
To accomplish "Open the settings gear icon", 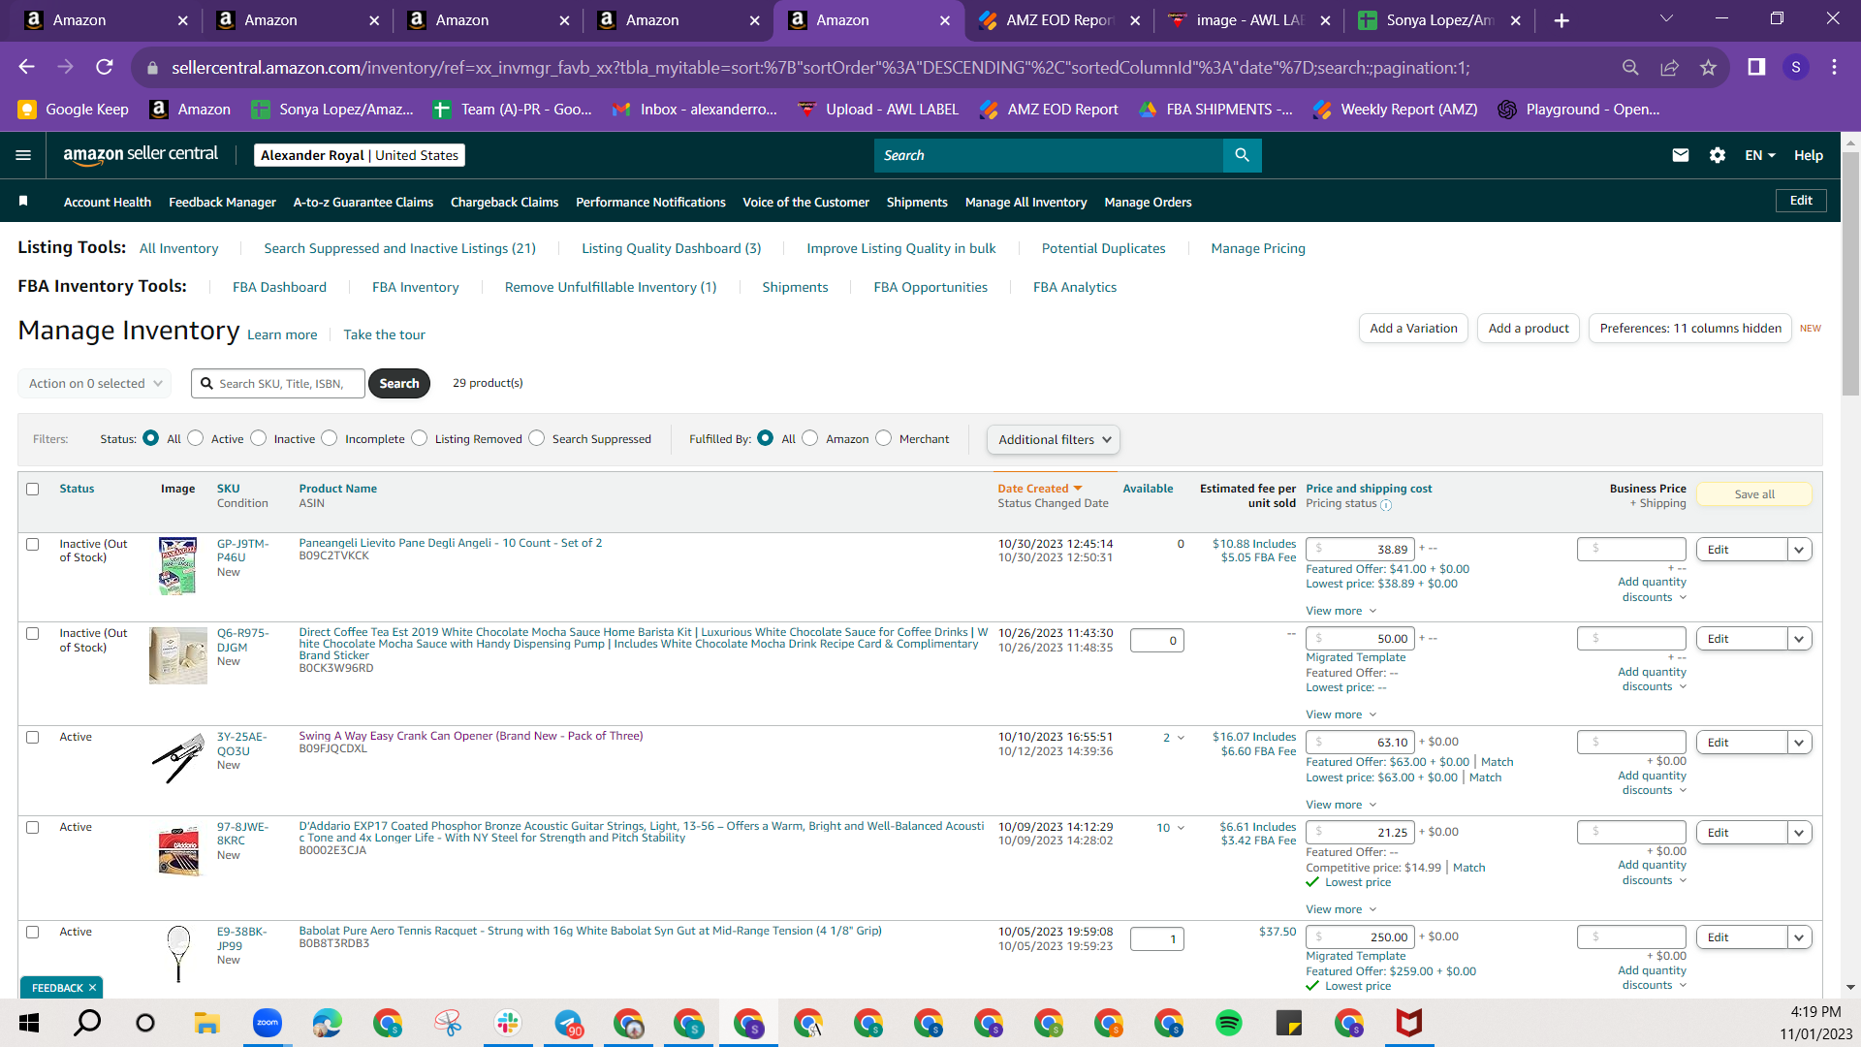I will (1718, 155).
